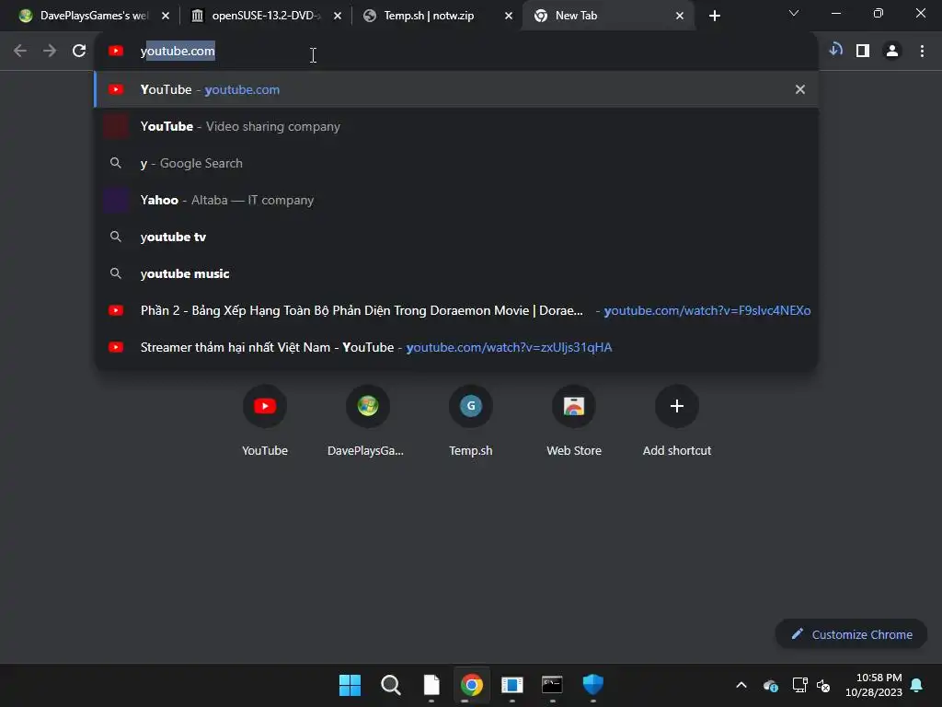
Task: Reload the page
Action: click(x=79, y=51)
